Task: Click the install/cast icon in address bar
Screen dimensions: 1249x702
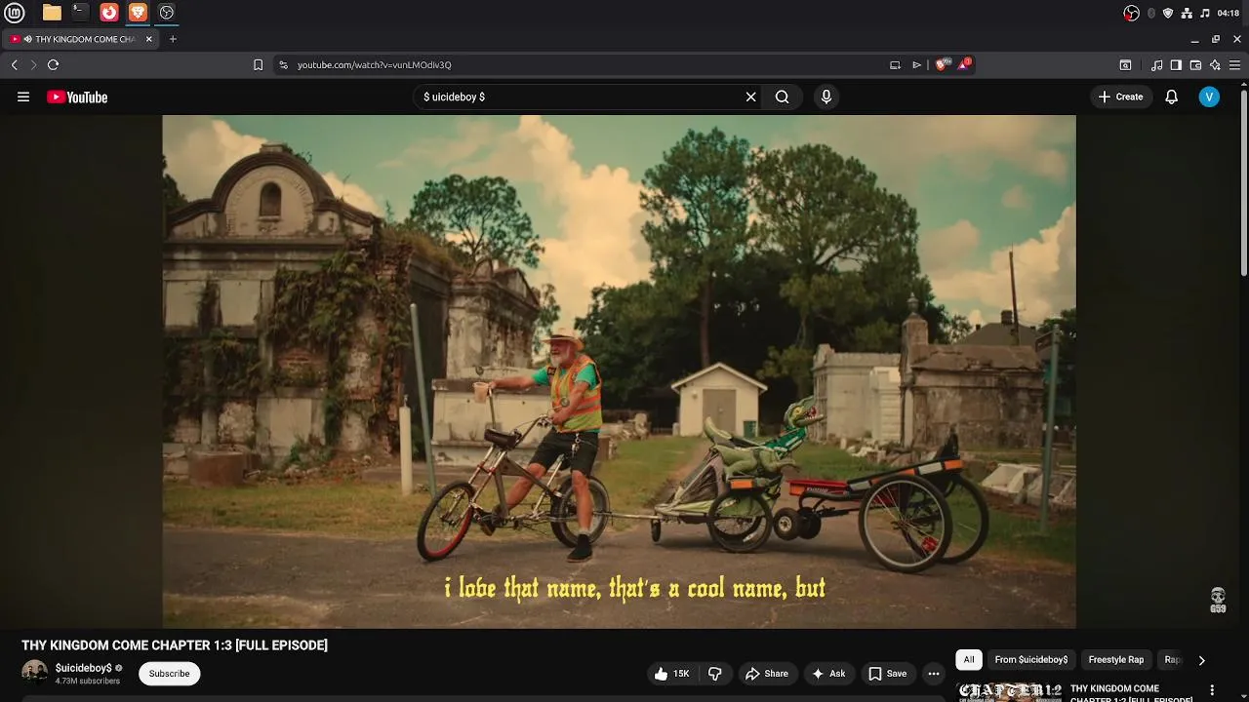Action: (895, 64)
